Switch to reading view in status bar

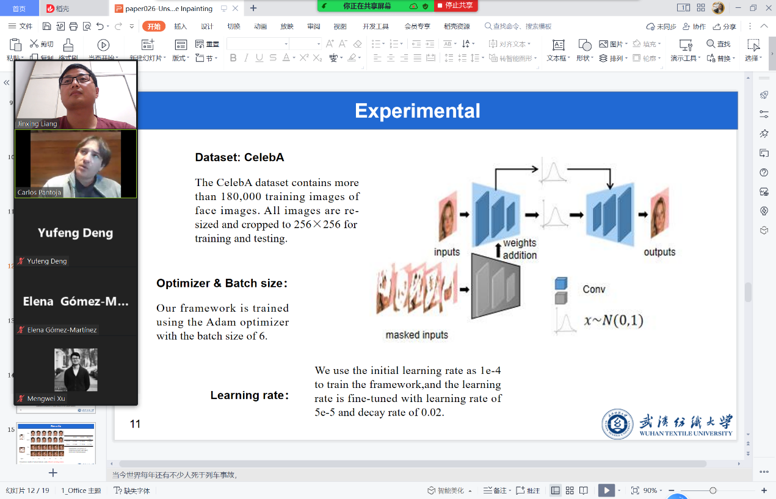[584, 490]
